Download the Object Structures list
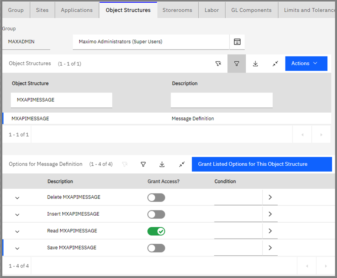 255,63
